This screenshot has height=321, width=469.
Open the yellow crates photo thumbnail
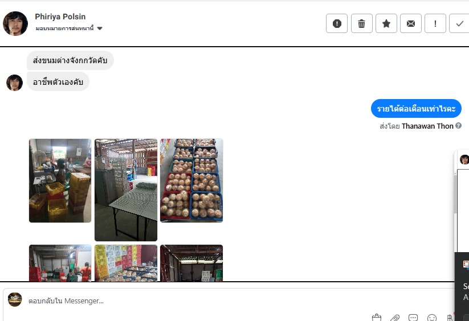click(60, 180)
